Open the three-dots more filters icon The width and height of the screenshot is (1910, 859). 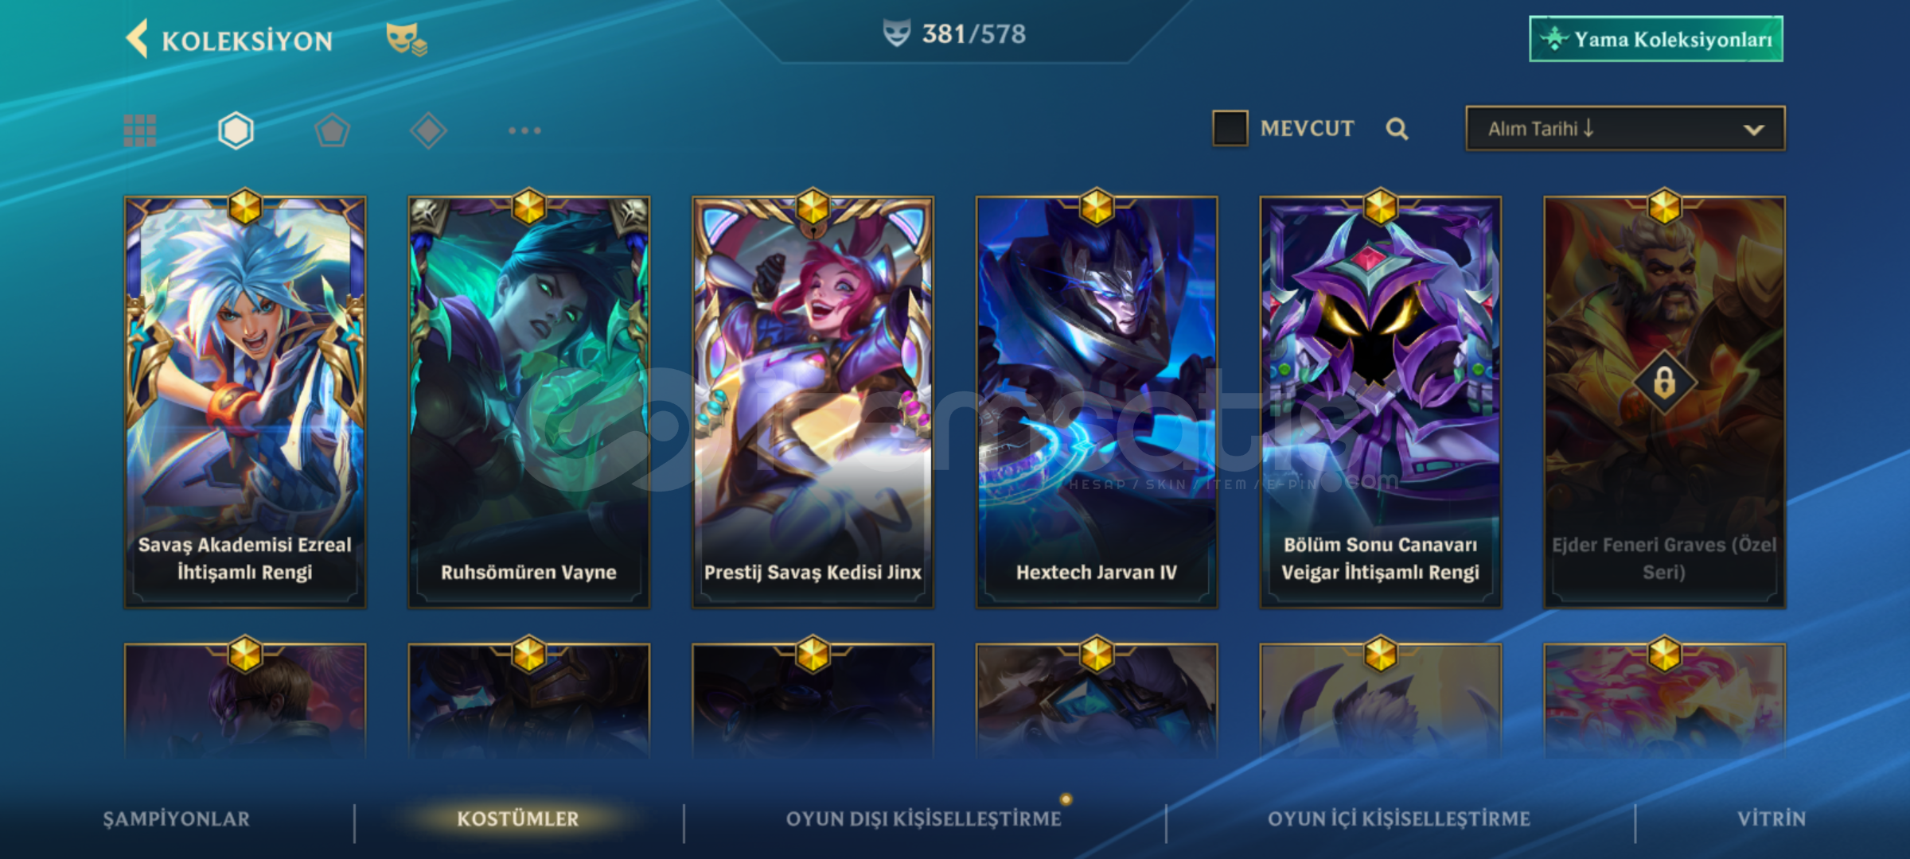pos(524,130)
